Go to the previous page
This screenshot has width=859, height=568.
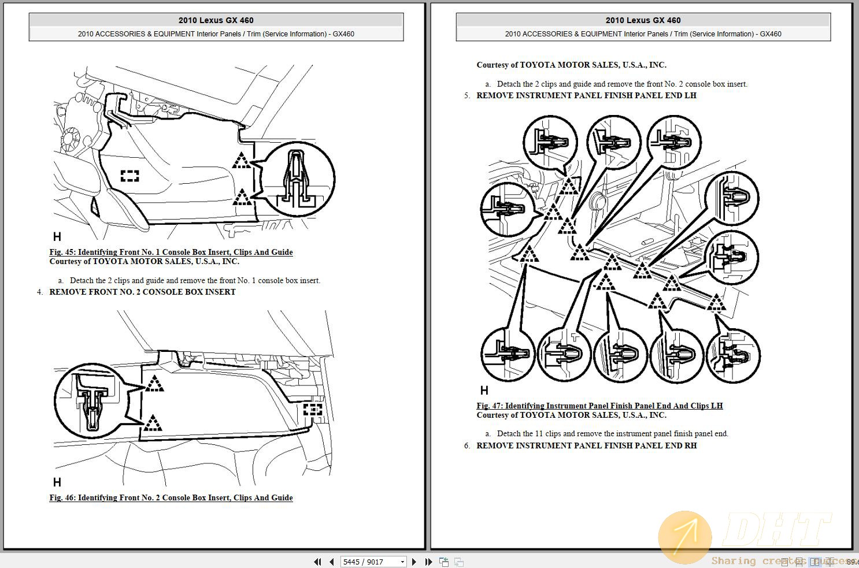tap(331, 562)
